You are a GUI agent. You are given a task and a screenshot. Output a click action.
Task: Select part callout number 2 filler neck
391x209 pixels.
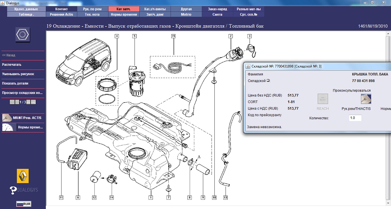[x=231, y=36]
